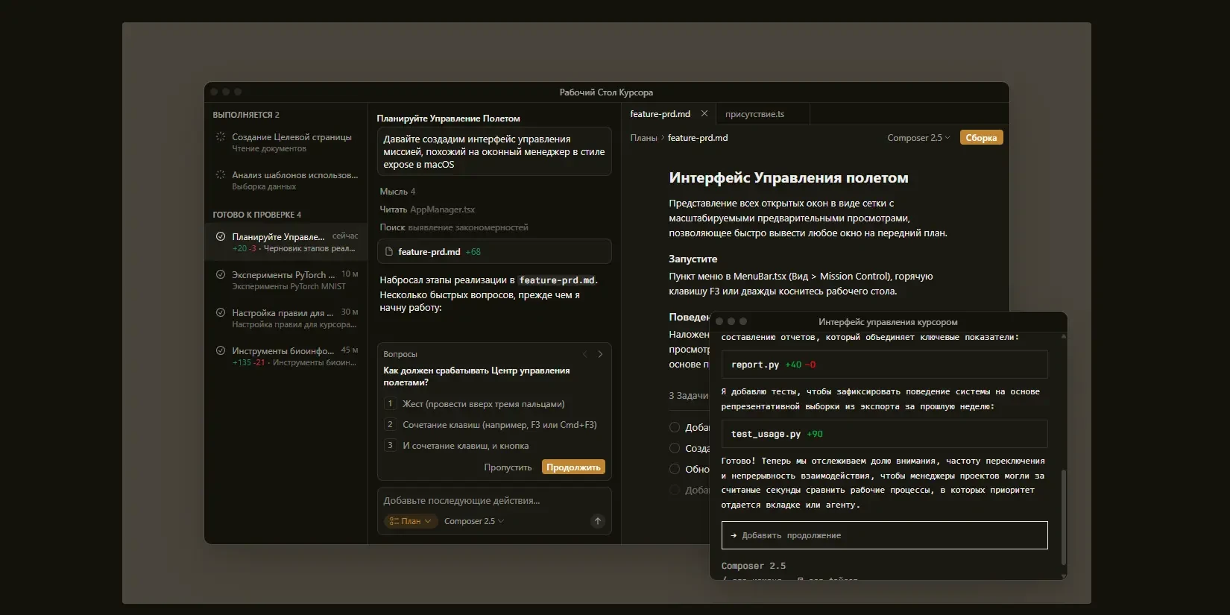Click the Интерфейс Управления полетом heading
The image size is (1230, 615).
(789, 177)
